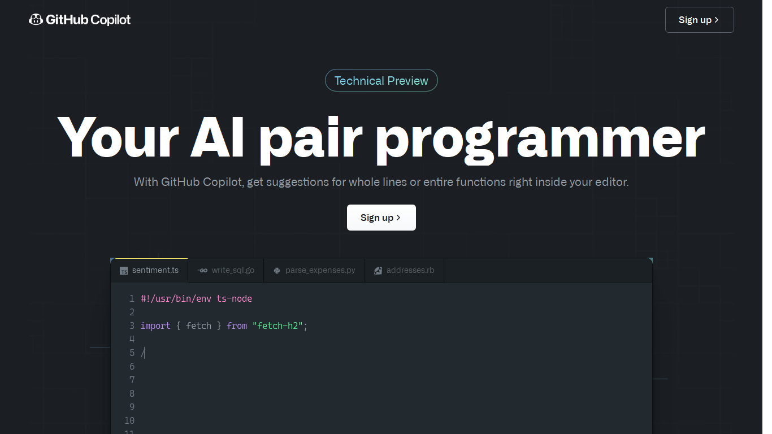Click the GitHub Copilot wordmark
Image resolution: width=772 pixels, height=434 pixels.
click(x=88, y=20)
